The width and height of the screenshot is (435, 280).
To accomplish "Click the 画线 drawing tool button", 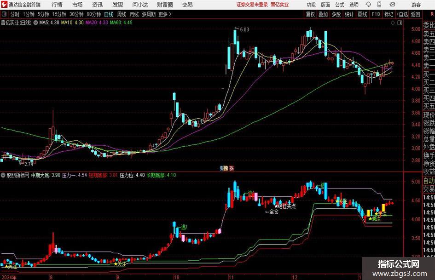I will pos(362,14).
